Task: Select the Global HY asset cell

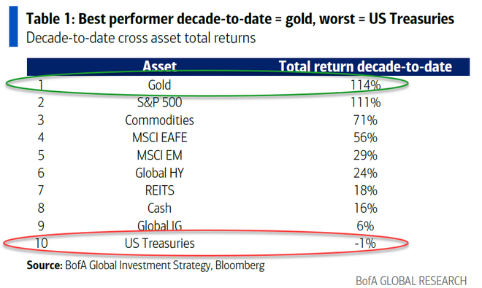Action: [x=159, y=174]
